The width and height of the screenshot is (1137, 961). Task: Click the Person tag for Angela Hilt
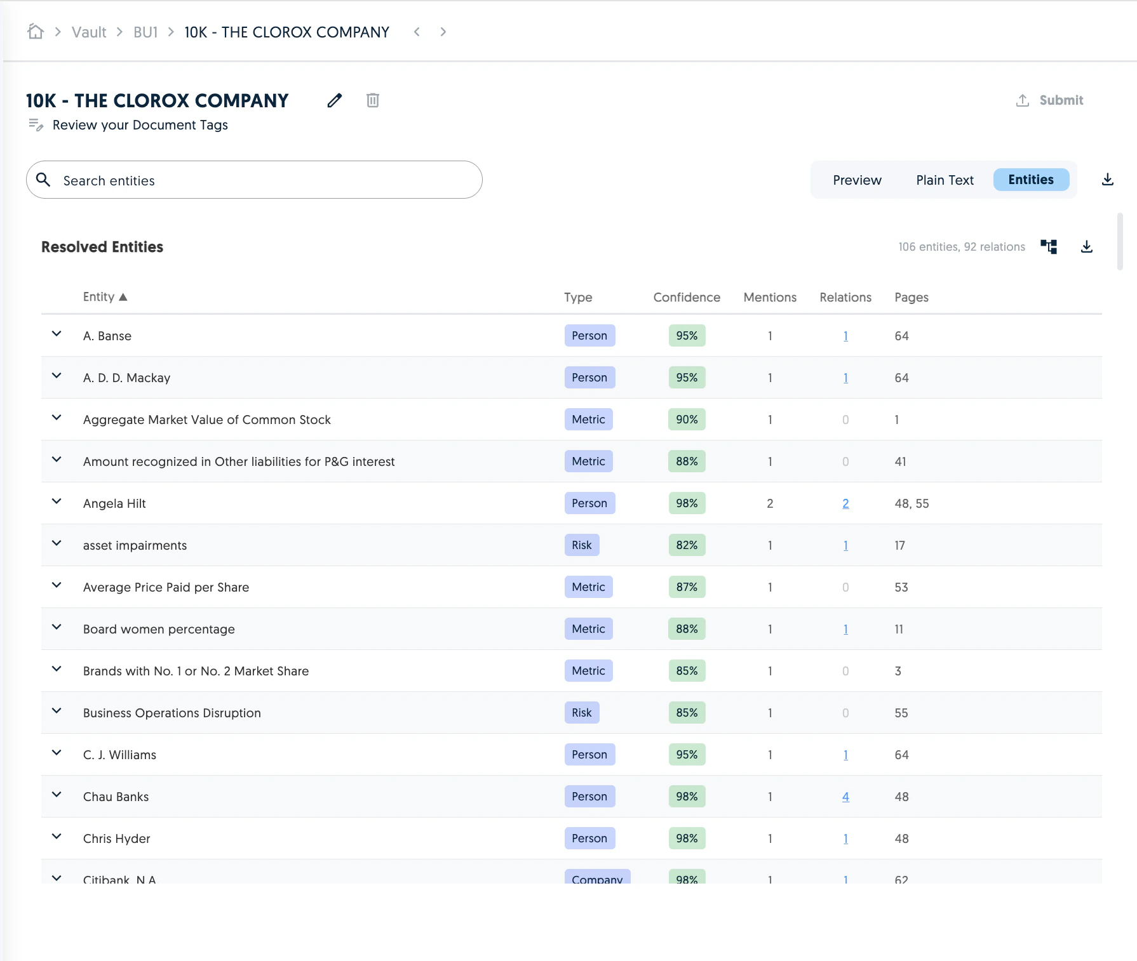589,503
